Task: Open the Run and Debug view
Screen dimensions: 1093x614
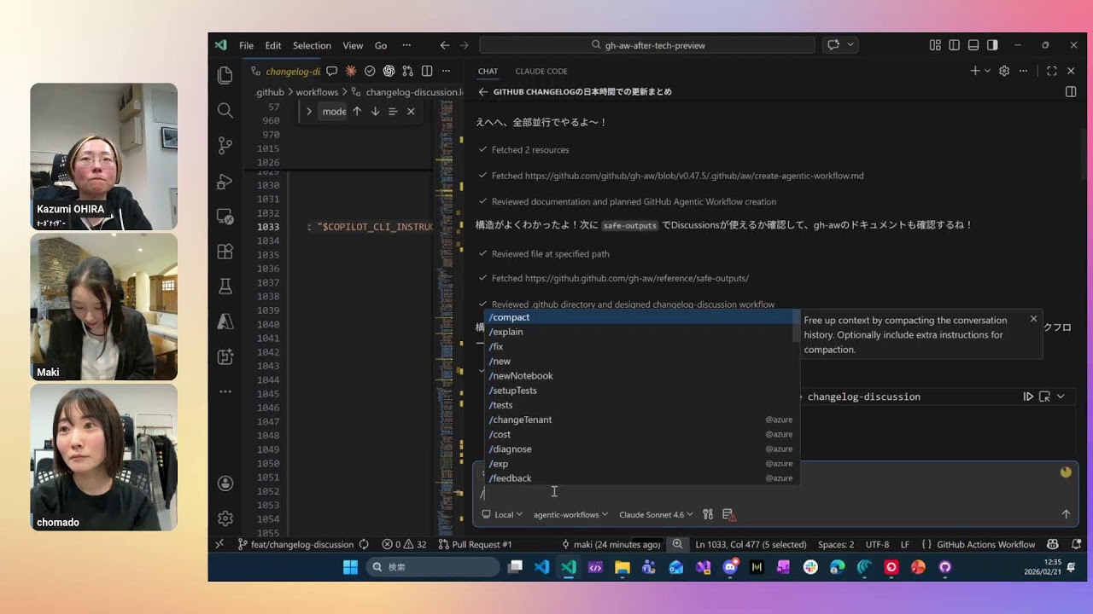Action: point(225,182)
